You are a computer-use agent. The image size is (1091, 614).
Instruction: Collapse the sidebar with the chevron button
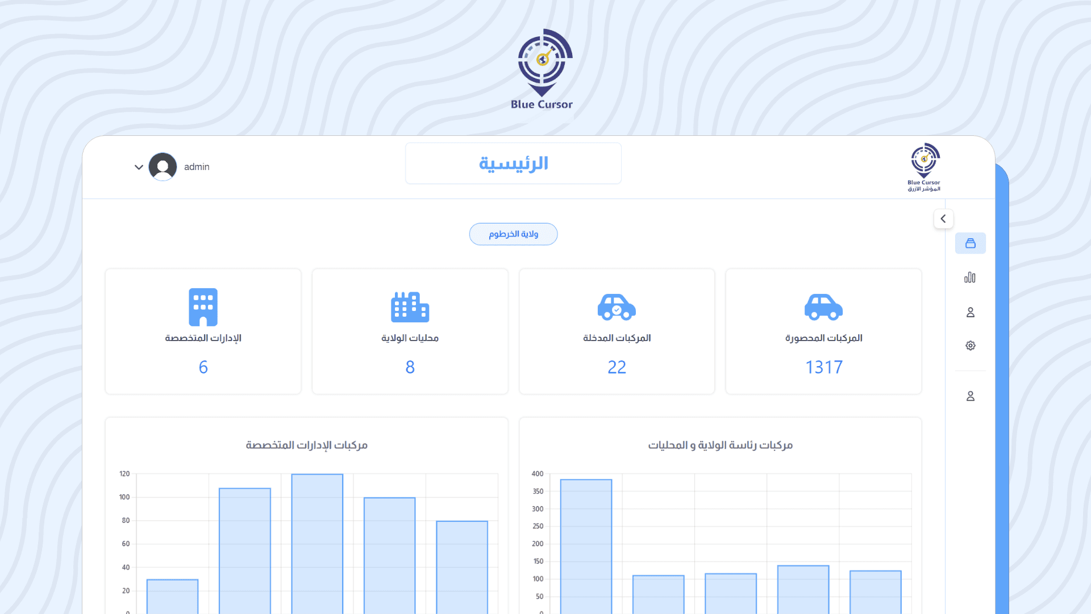point(943,218)
